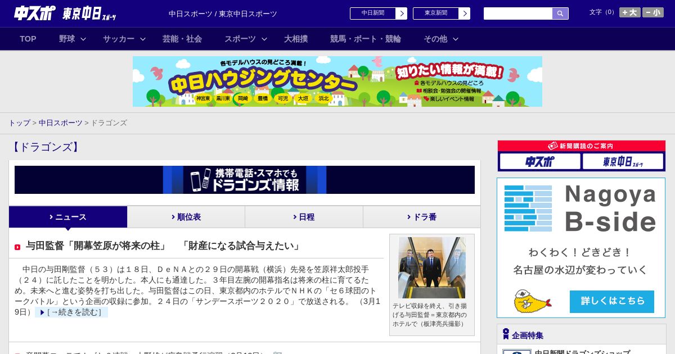The image size is (675, 354).
Task: Open the 東京新聞 link button
Action: click(435, 13)
